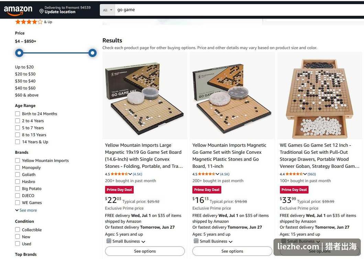Click Prime Day Deal badge on second product
The height and width of the screenshot is (259, 364).
tap(207, 190)
